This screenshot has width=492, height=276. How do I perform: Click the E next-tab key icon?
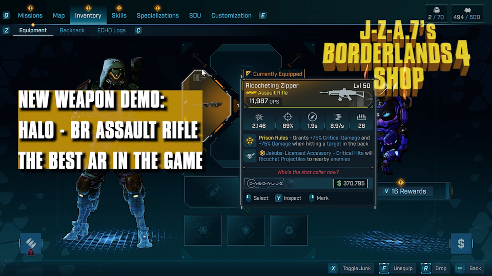(263, 15)
